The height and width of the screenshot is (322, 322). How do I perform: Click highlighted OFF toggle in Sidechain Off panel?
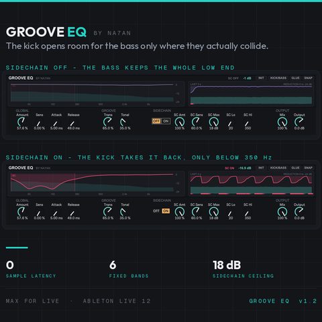[x=156, y=121]
